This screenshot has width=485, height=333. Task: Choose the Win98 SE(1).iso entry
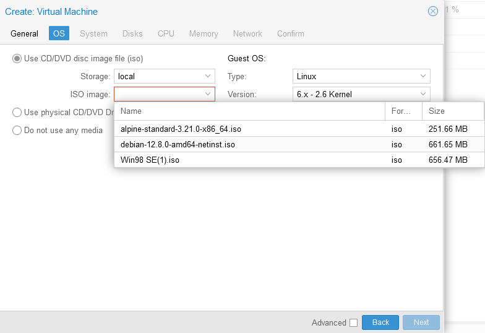(x=299, y=160)
